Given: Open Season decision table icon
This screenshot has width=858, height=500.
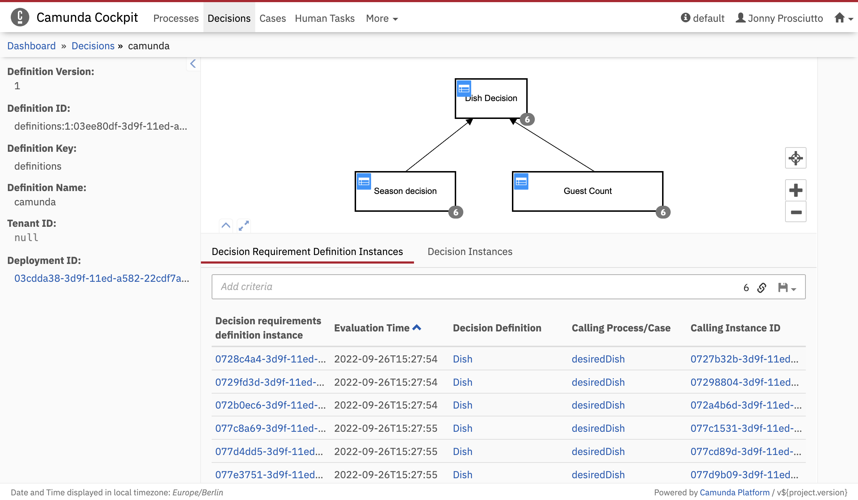Looking at the screenshot, I should pos(364,181).
